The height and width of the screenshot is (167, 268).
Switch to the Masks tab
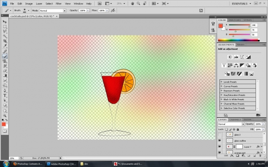(240, 45)
